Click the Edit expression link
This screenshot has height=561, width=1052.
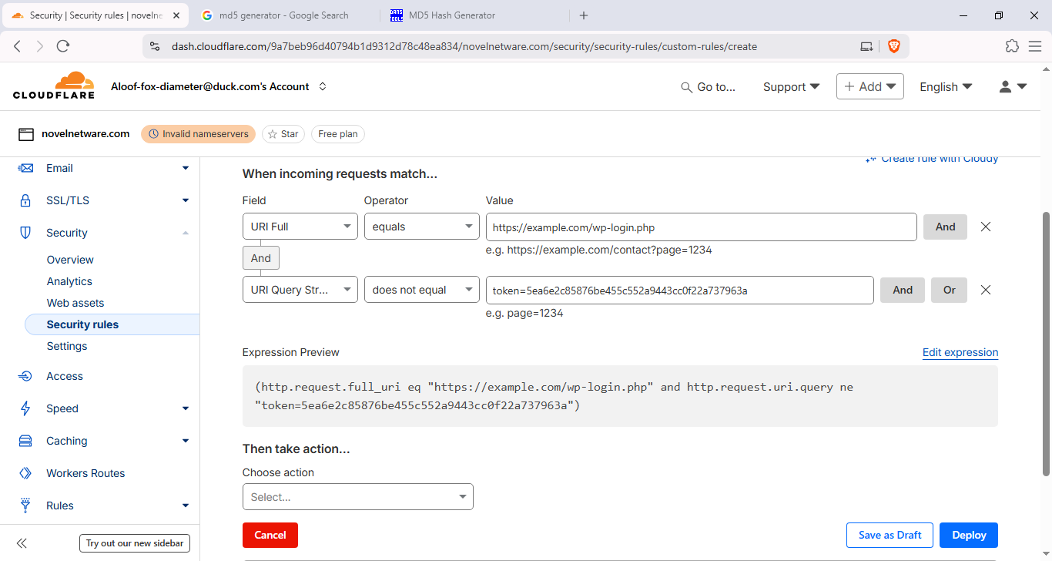[960, 352]
